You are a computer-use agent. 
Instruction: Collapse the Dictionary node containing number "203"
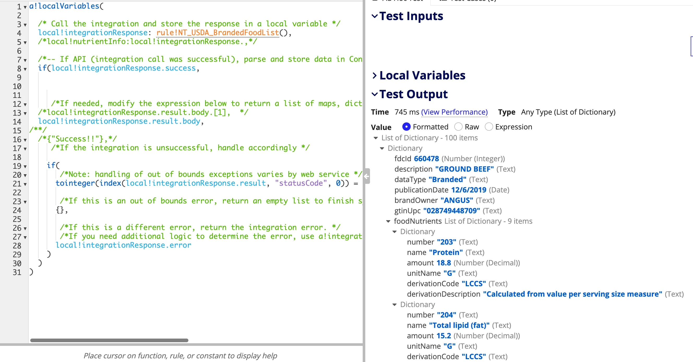[395, 232]
